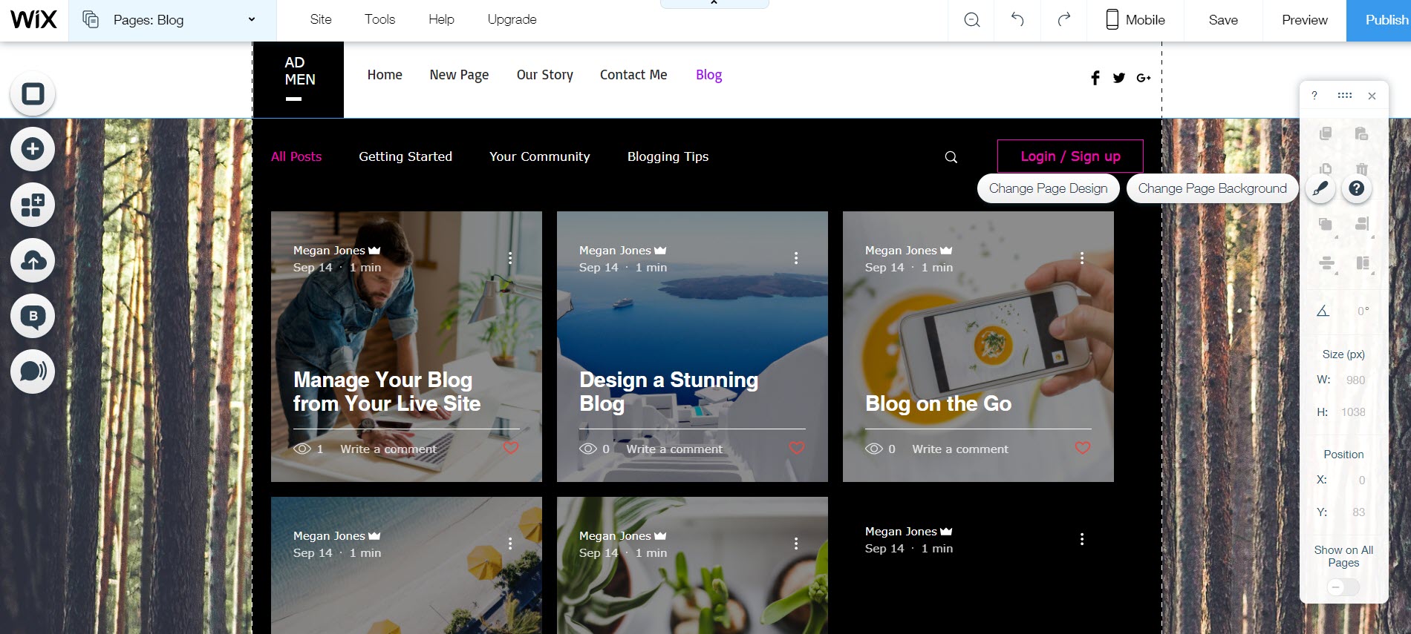Click Write a comment on Manage Your Blog post
Image resolution: width=1411 pixels, height=634 pixels.
point(388,449)
